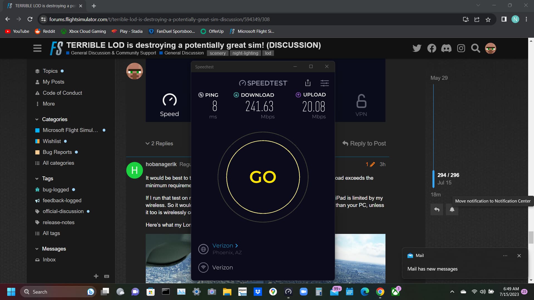This screenshot has width=534, height=300.
Task: Open the Microsoft Flight Simulator category
Action: coord(70,130)
